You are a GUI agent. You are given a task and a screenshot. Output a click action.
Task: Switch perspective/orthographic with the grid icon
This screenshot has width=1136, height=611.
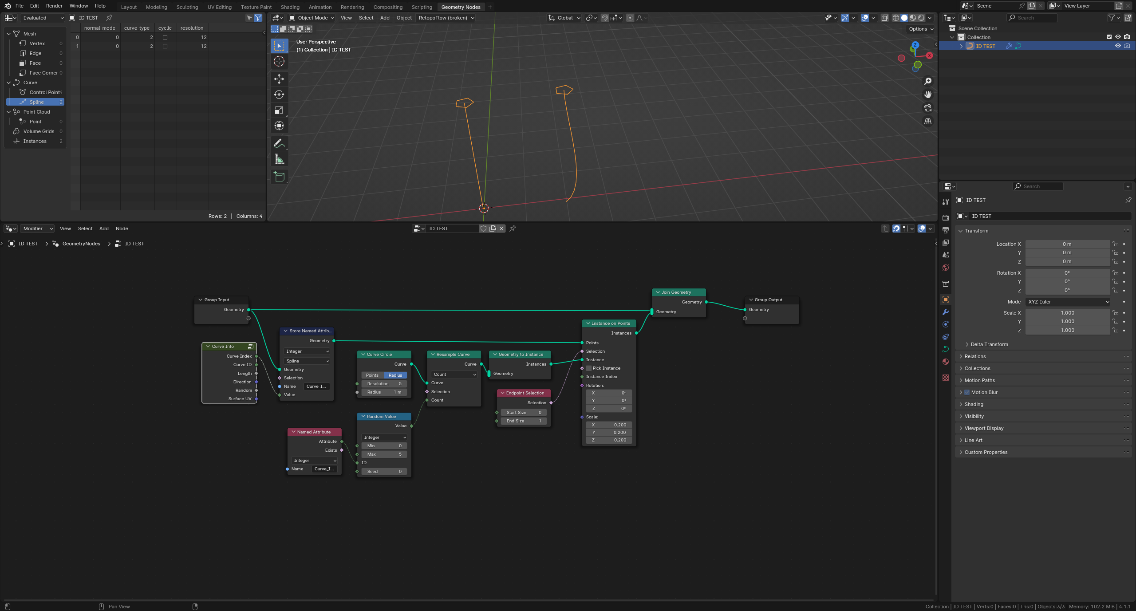pos(927,121)
